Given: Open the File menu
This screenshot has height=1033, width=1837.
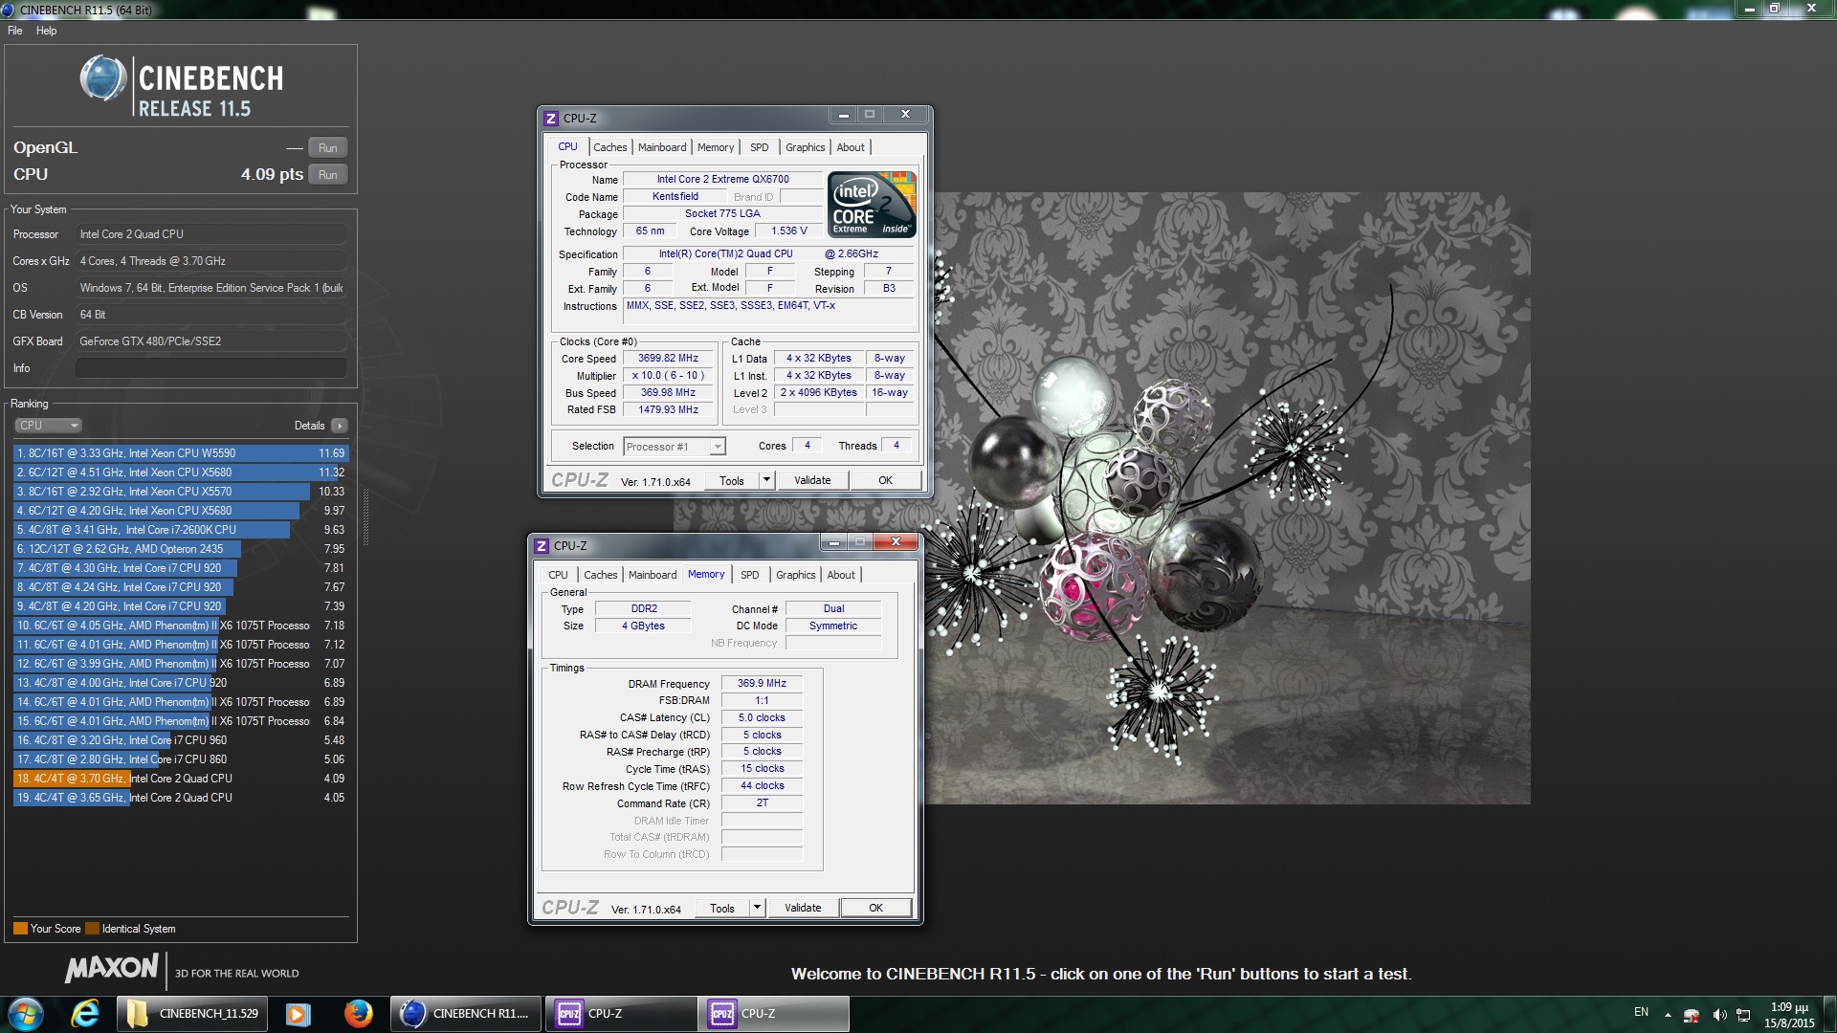Looking at the screenshot, I should [x=15, y=31].
